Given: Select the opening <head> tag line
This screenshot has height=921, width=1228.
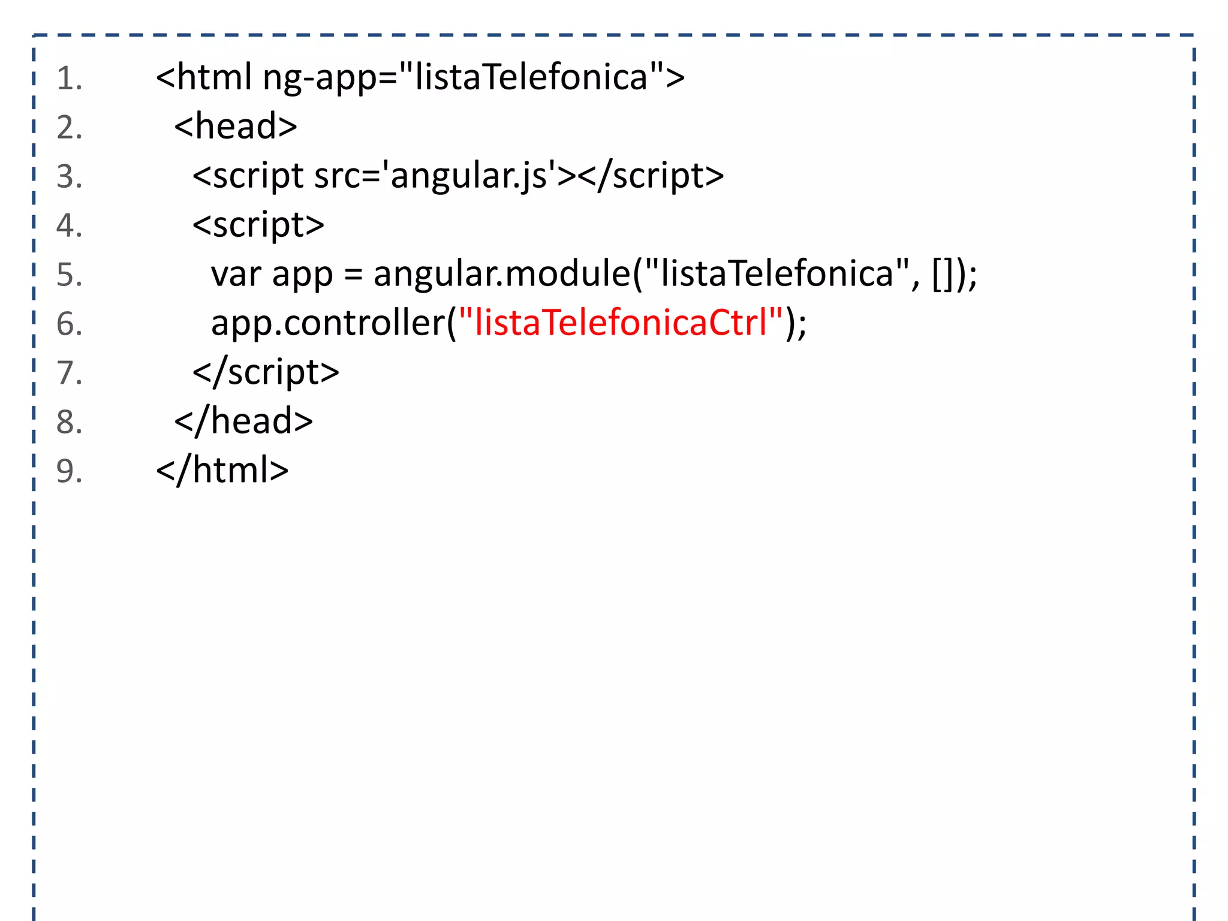Looking at the screenshot, I should 236,127.
